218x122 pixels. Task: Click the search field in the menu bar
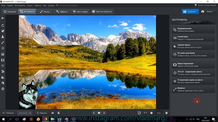coord(68,5)
